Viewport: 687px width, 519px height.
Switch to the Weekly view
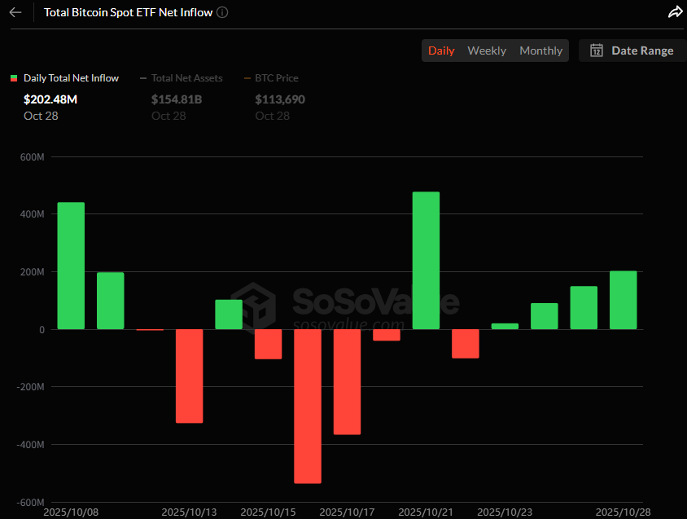487,51
